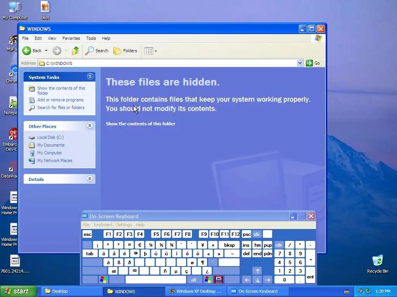Click the tab key on On-Screen Keyboard
Screen dimensions: 397x297
pos(90,254)
